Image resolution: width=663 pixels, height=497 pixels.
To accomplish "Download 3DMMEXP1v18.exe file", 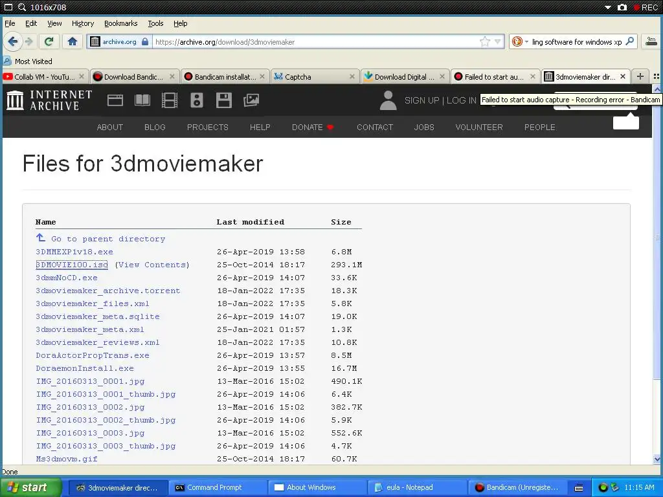I will point(74,252).
